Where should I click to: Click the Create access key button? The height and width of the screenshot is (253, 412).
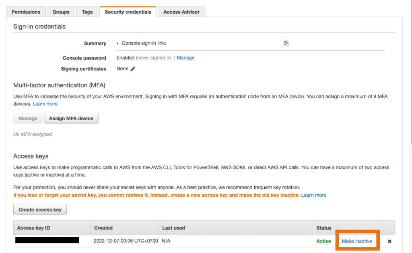click(40, 210)
